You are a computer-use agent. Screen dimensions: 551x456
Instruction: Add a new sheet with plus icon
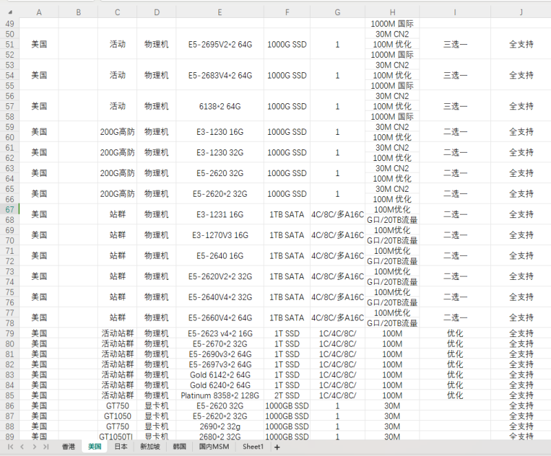(x=277, y=447)
